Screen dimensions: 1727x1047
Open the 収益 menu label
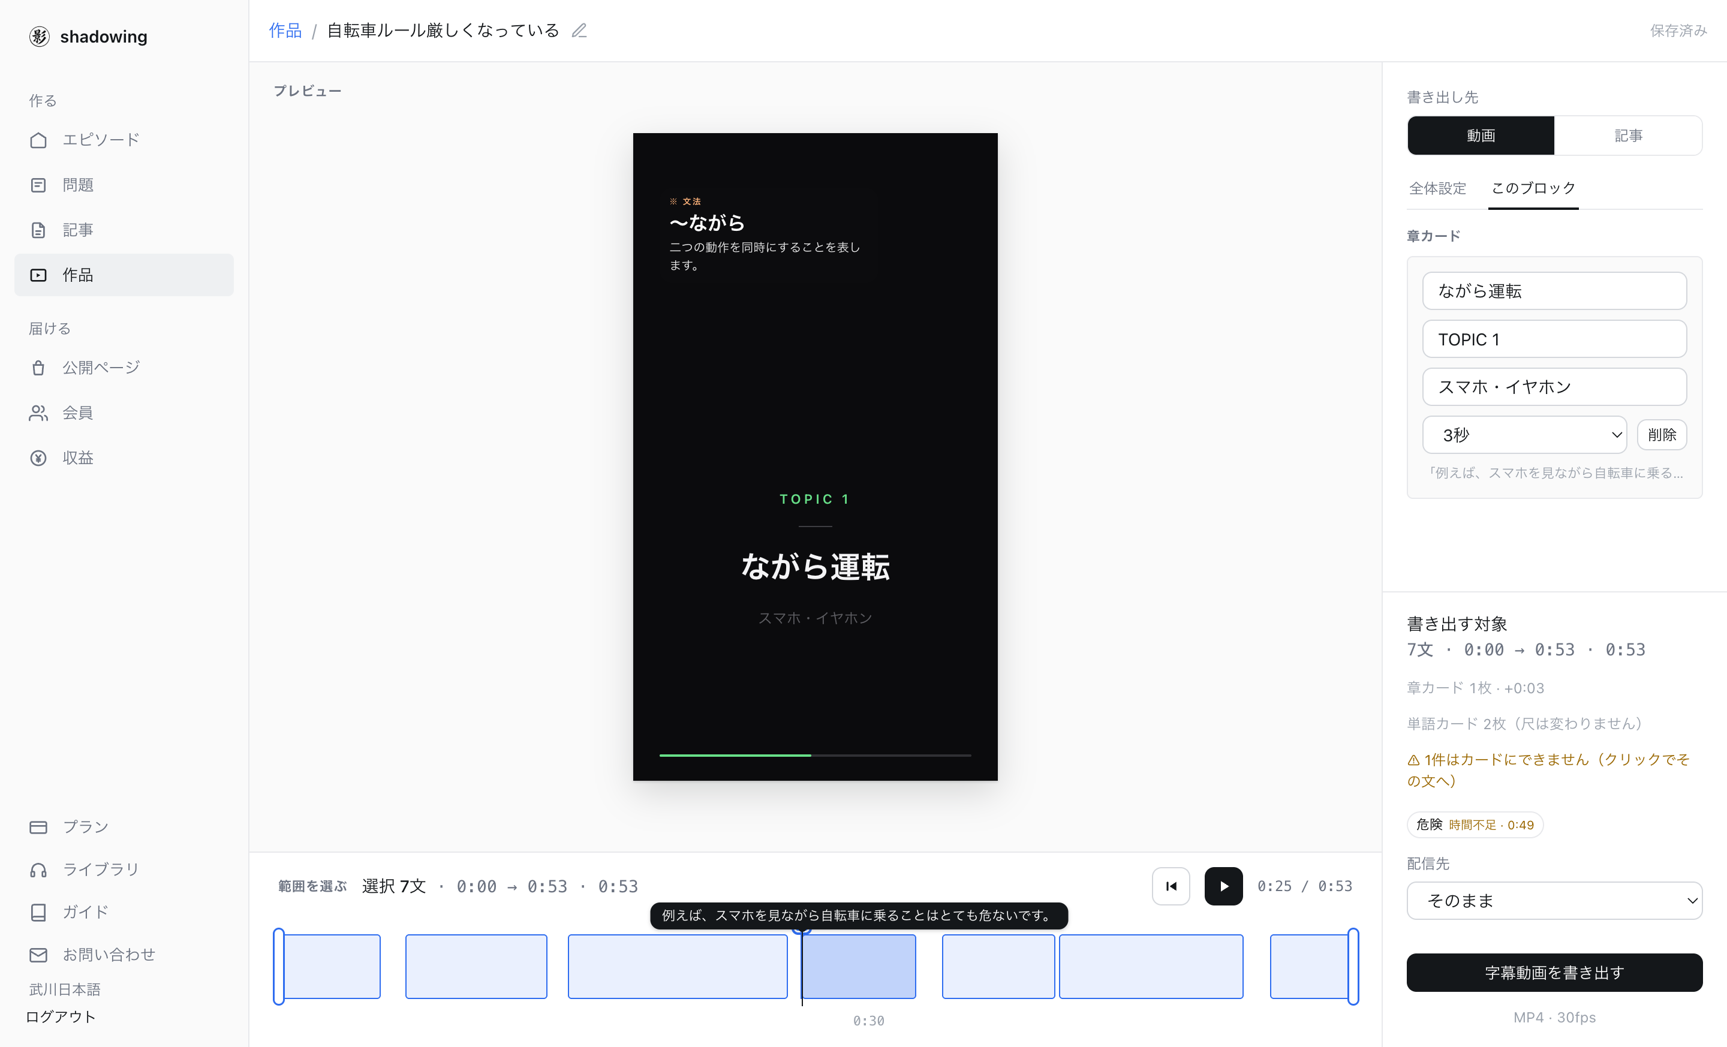(x=78, y=458)
